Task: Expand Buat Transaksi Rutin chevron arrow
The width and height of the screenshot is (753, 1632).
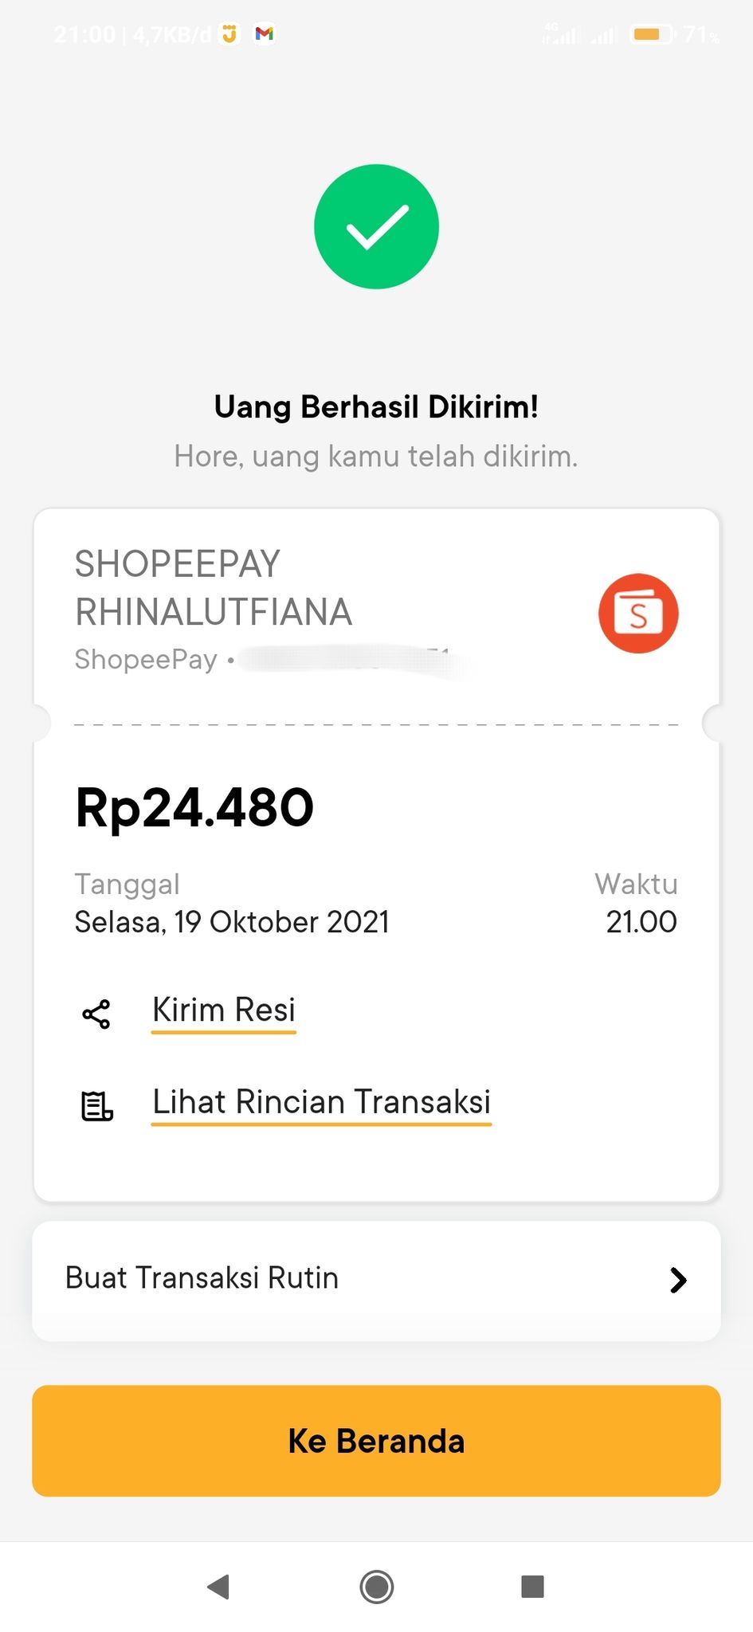Action: click(678, 1280)
